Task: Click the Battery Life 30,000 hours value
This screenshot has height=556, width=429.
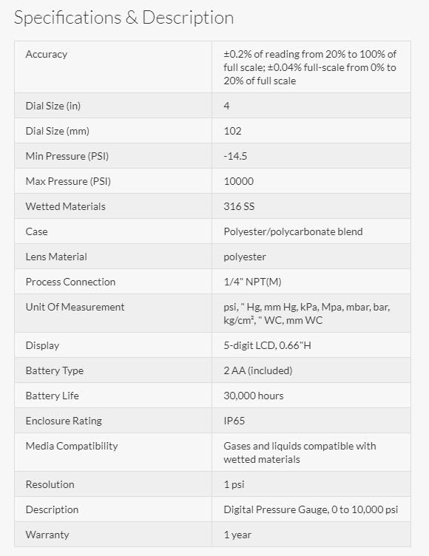Action: [254, 396]
